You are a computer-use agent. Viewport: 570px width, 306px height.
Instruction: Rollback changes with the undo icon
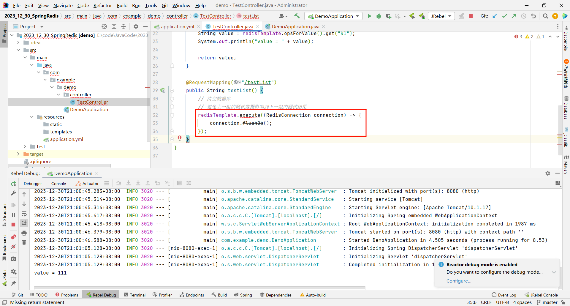coord(533,16)
